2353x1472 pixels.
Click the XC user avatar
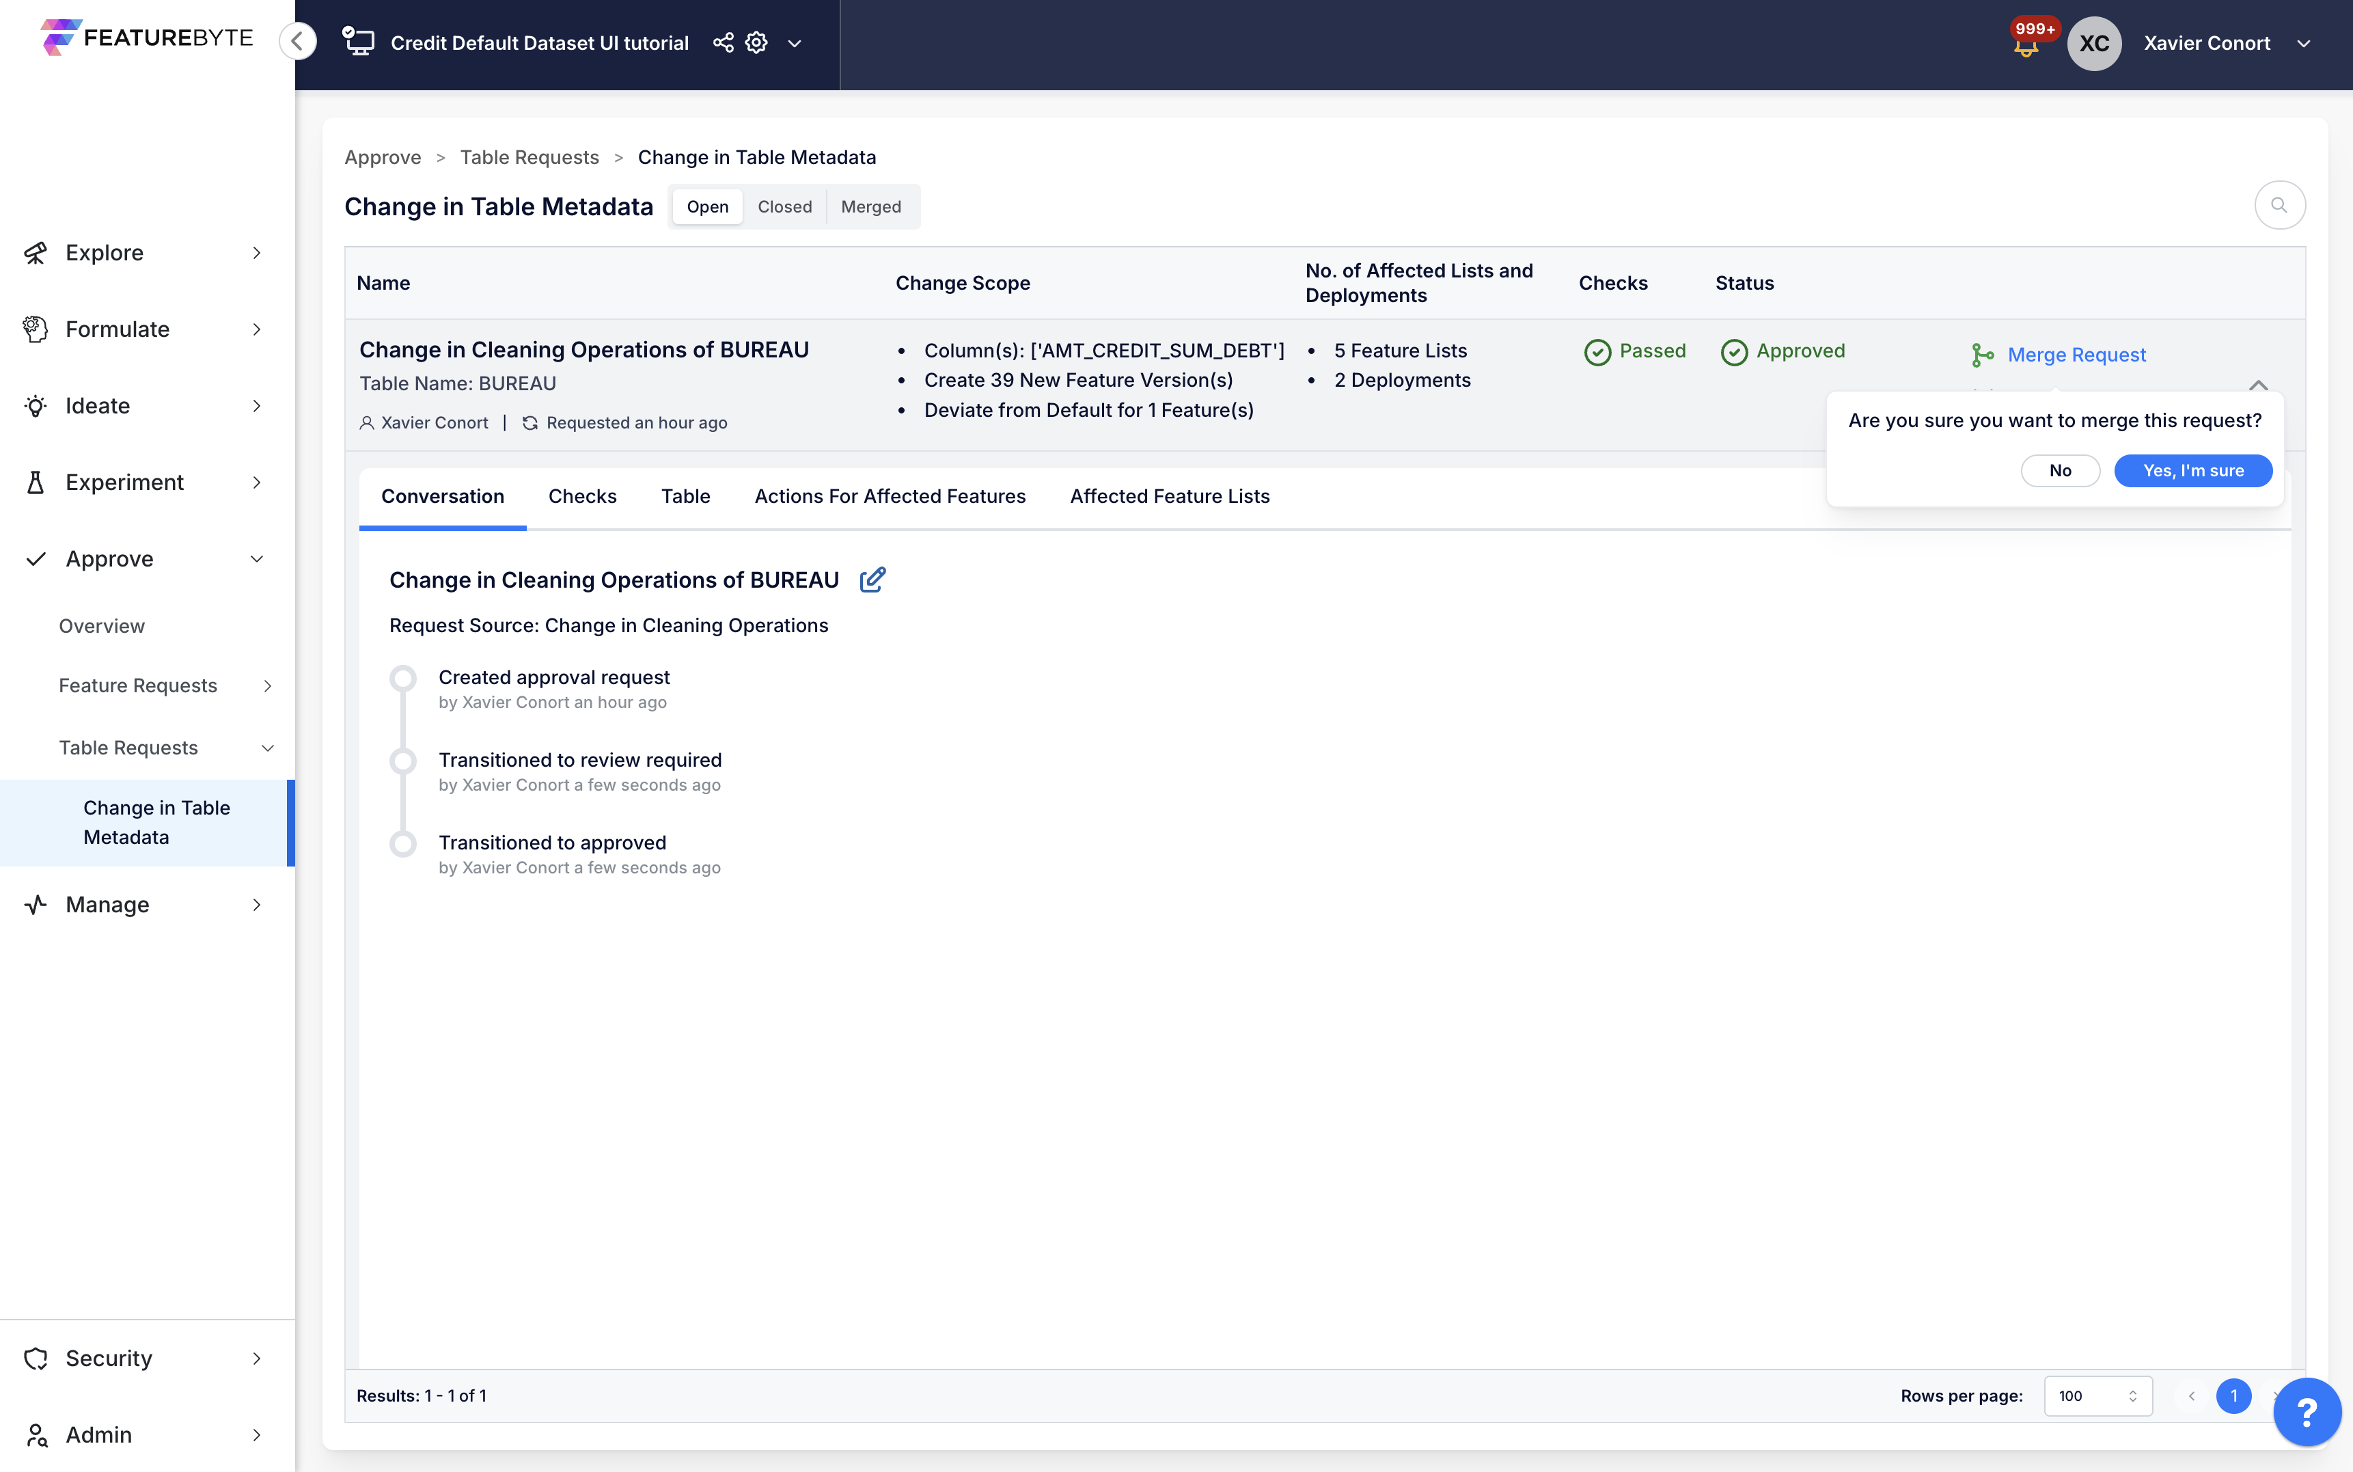tap(2093, 43)
